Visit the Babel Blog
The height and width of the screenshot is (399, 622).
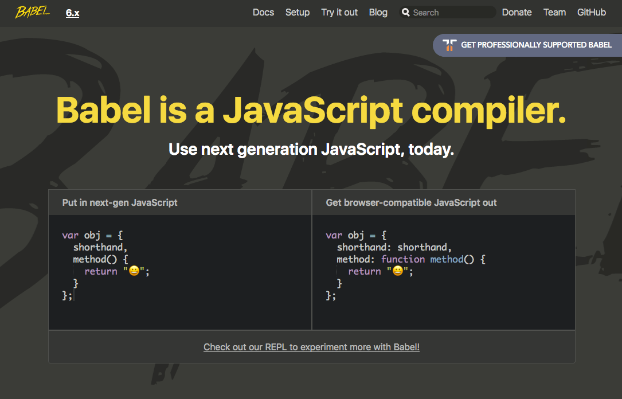(378, 12)
